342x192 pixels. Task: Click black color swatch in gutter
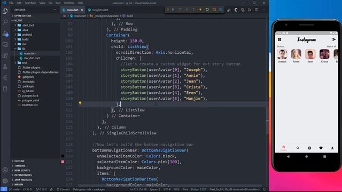tap(63, 156)
